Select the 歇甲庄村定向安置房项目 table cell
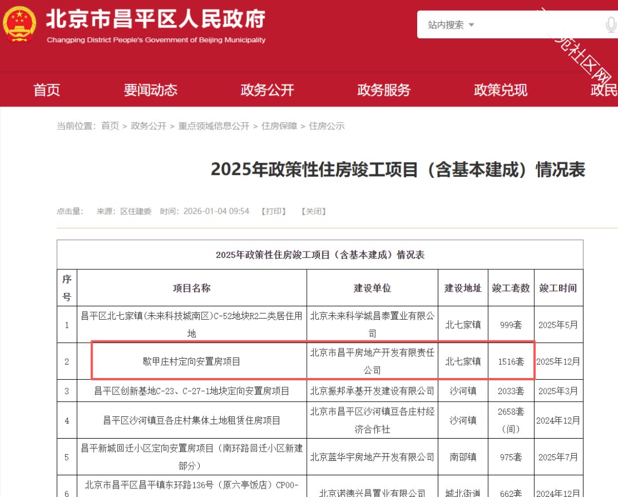 192,361
